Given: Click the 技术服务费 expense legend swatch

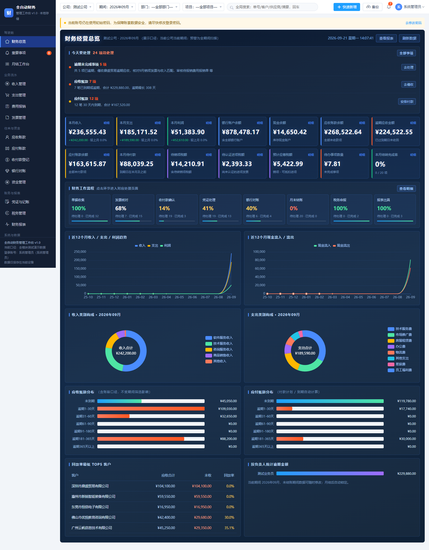Looking at the screenshot, I should pos(391,329).
